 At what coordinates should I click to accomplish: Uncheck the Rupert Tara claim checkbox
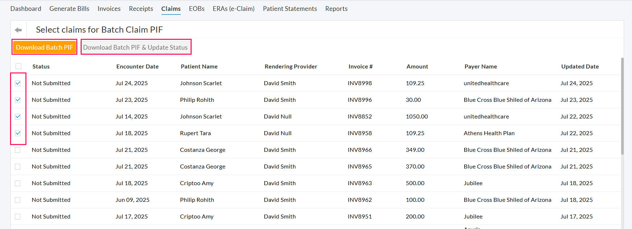click(18, 133)
